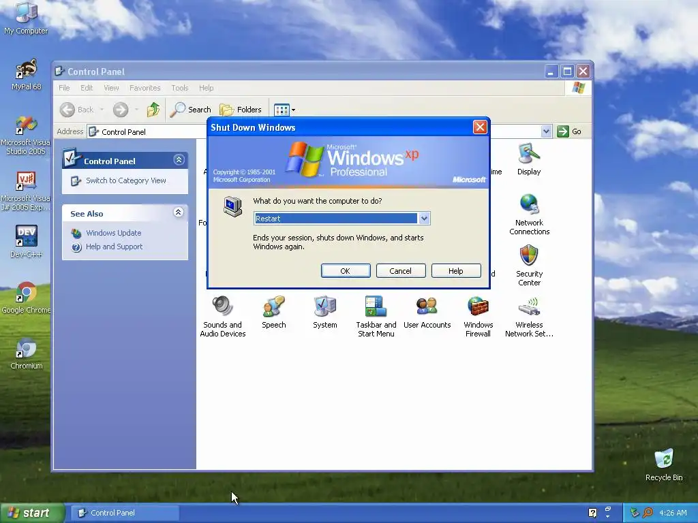698x523 pixels.
Task: Click Control Panel taskbar button
Action: coord(125,513)
